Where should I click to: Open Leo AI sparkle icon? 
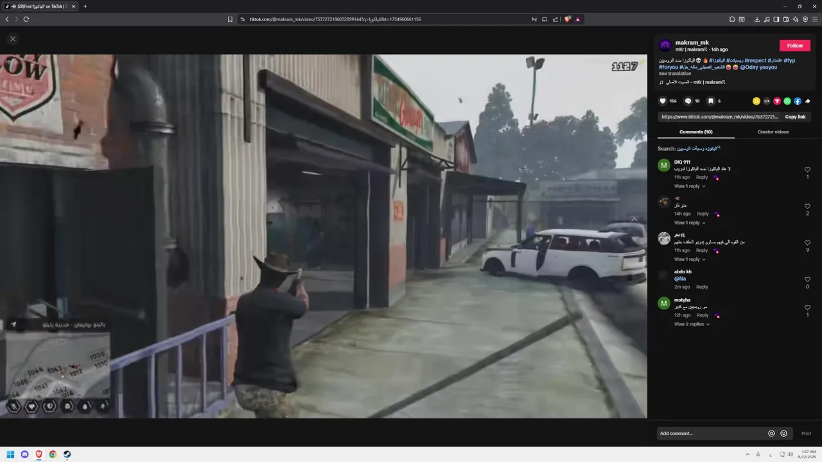[x=796, y=19]
